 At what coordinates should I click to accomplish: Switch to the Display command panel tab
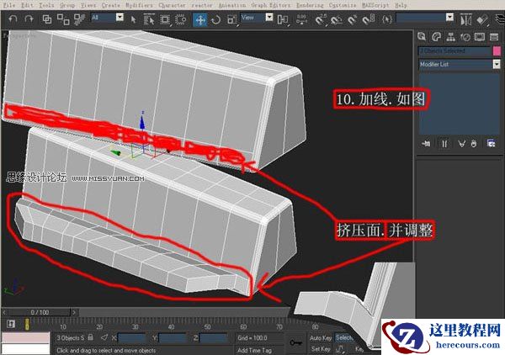480,37
